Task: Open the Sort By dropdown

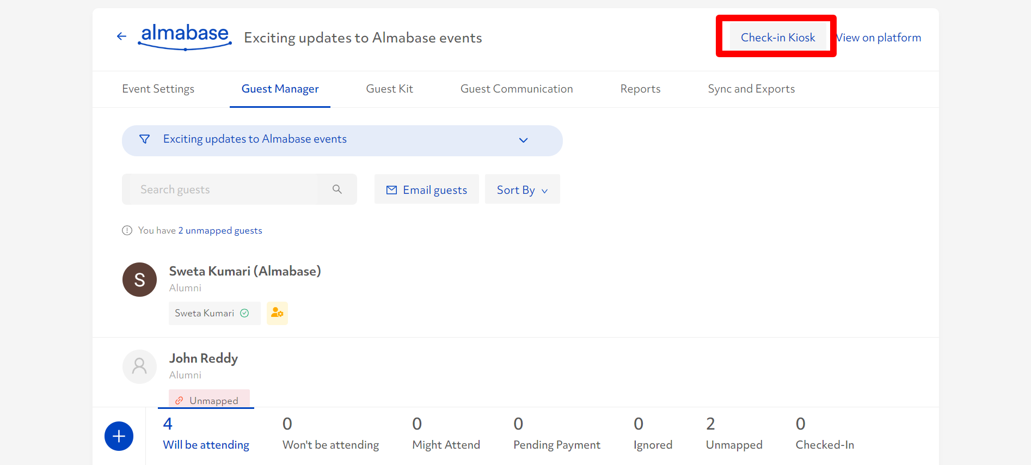Action: coord(523,189)
